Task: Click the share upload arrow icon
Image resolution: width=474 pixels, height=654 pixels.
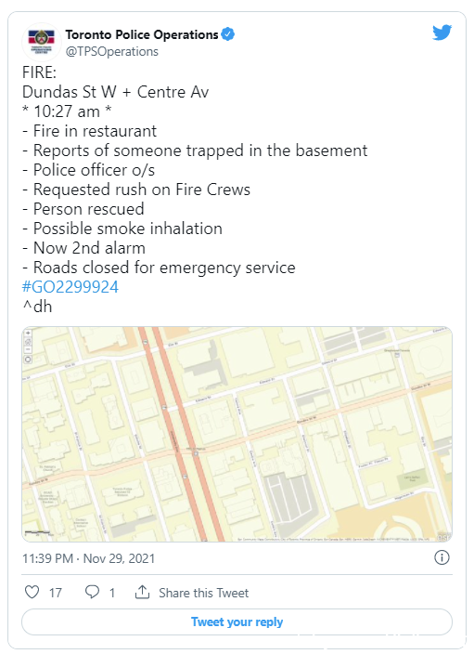Action: 143,592
